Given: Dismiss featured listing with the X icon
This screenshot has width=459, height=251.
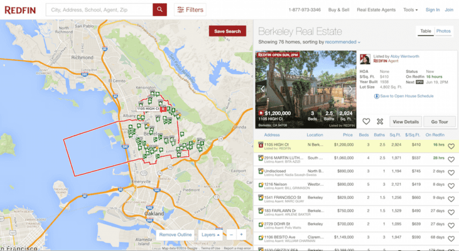Looking at the screenshot, I should coord(380,121).
